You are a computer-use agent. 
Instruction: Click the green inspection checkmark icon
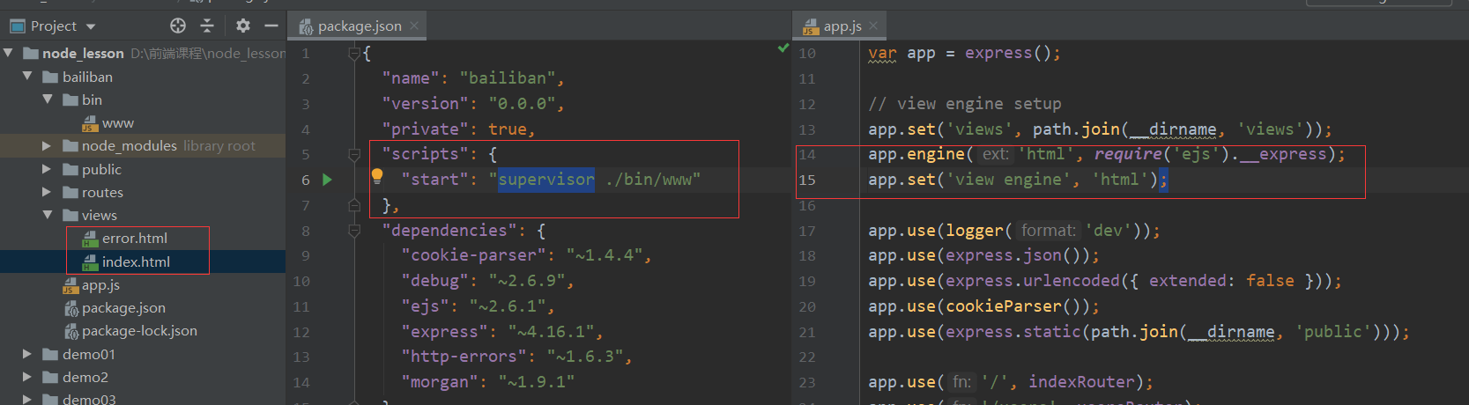pos(783,48)
